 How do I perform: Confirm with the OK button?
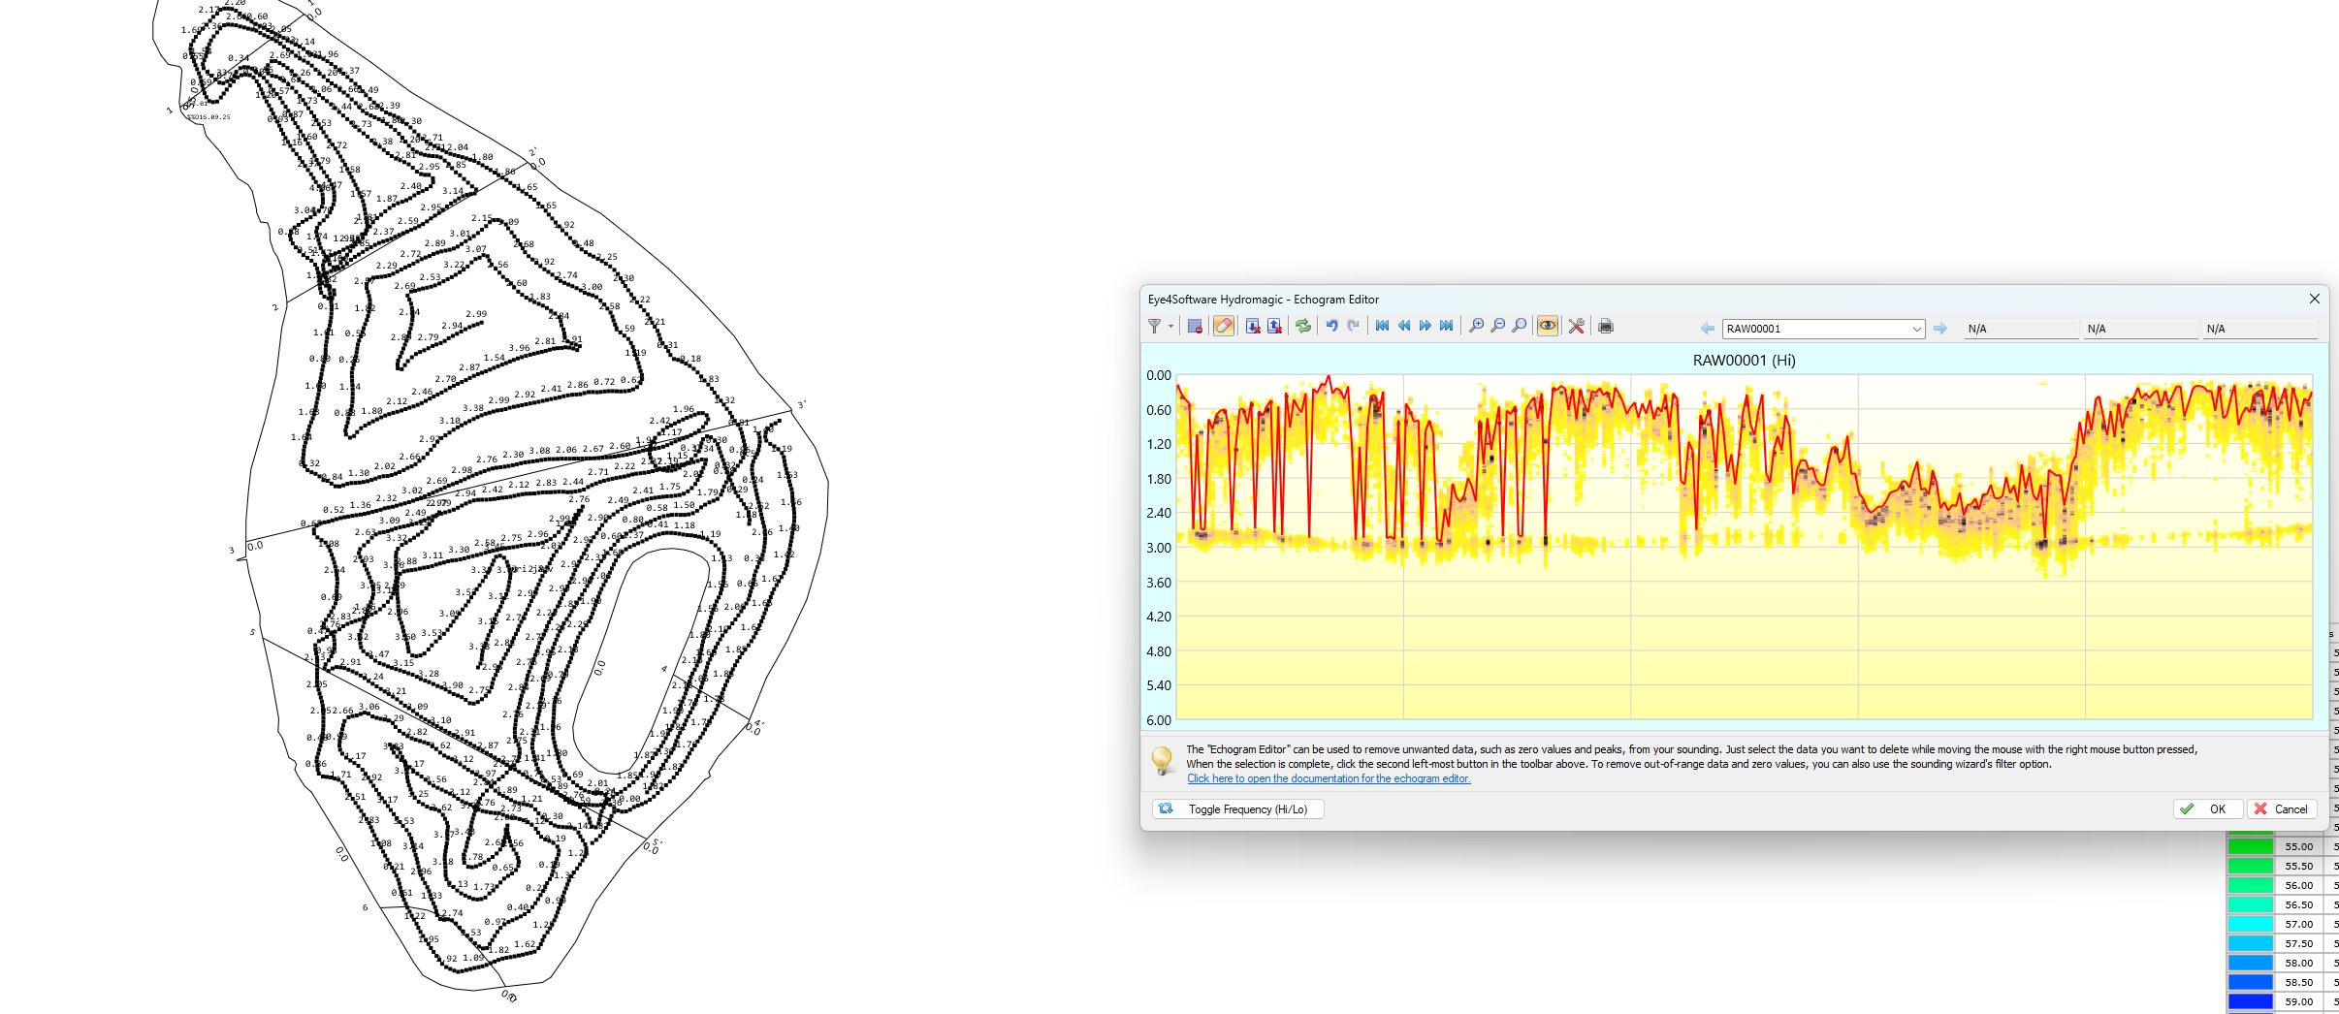[2207, 809]
